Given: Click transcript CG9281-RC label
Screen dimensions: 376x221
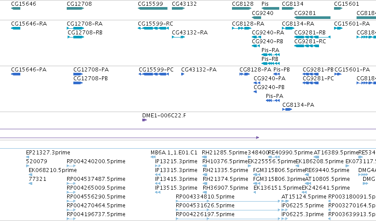Looking at the screenshot, I should click(x=310, y=41).
